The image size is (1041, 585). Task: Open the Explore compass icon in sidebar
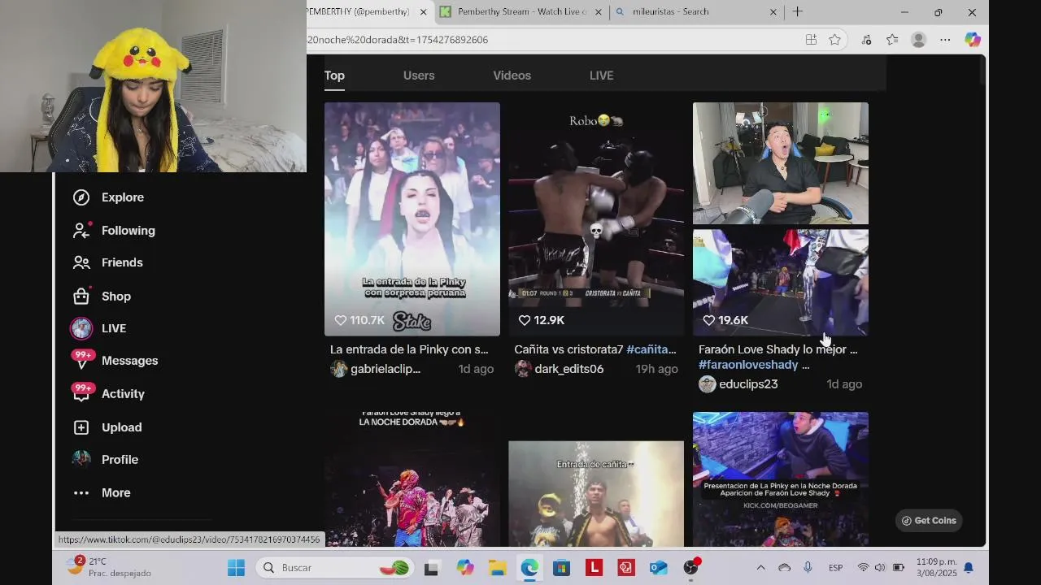[81, 197]
